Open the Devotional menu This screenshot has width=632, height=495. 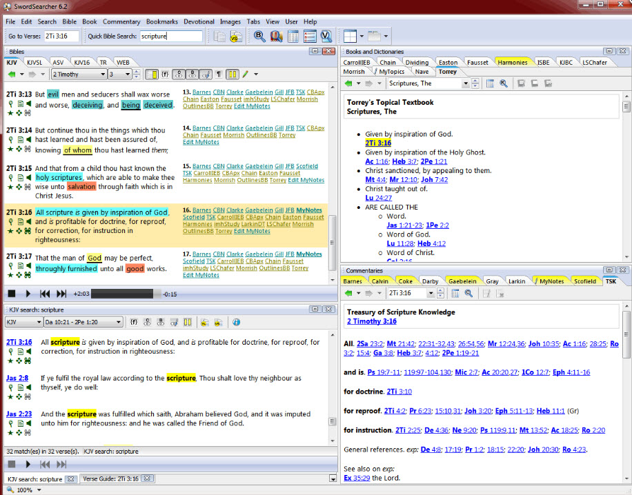pyautogui.click(x=199, y=22)
